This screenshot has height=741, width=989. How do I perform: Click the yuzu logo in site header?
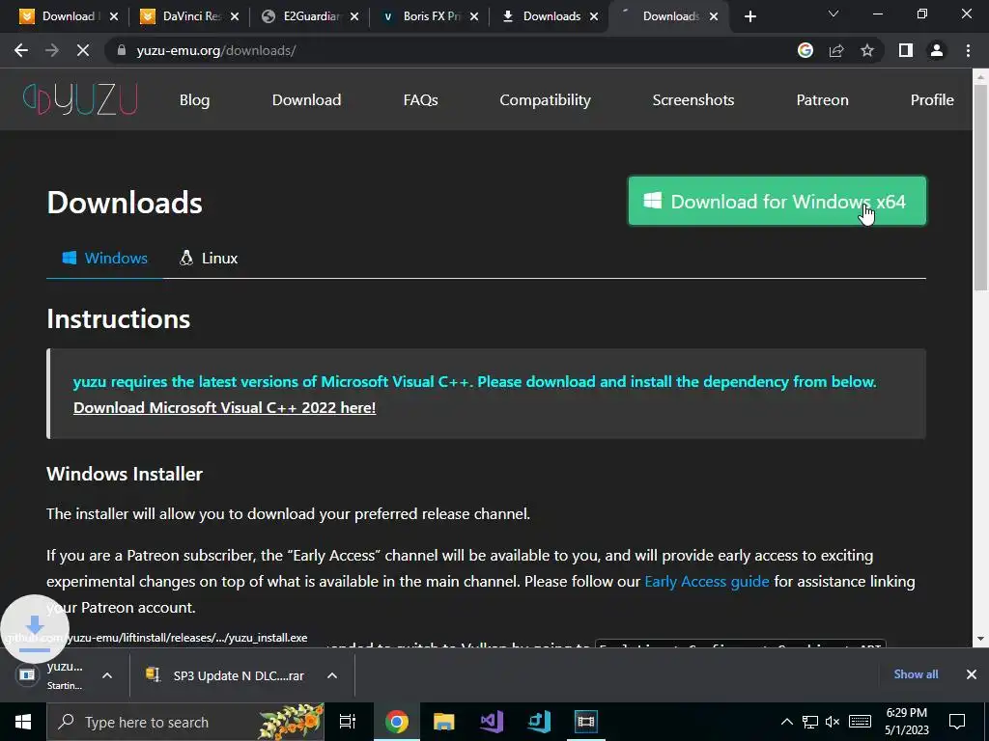[x=80, y=99]
